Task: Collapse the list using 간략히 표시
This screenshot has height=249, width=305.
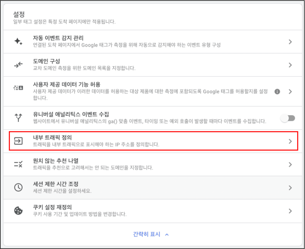Action: (x=147, y=234)
